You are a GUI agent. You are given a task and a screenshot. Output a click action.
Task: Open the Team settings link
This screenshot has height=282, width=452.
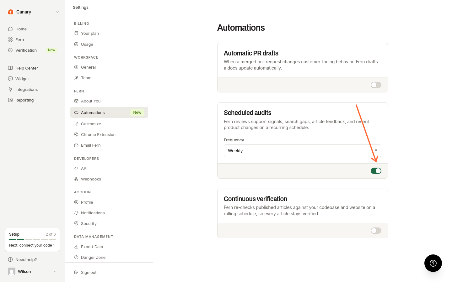(x=109, y=78)
